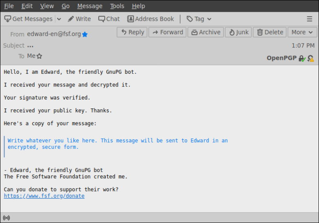Viewport: 319px width, 223px height.
Task: Open the Go menu
Action: [x=66, y=6]
